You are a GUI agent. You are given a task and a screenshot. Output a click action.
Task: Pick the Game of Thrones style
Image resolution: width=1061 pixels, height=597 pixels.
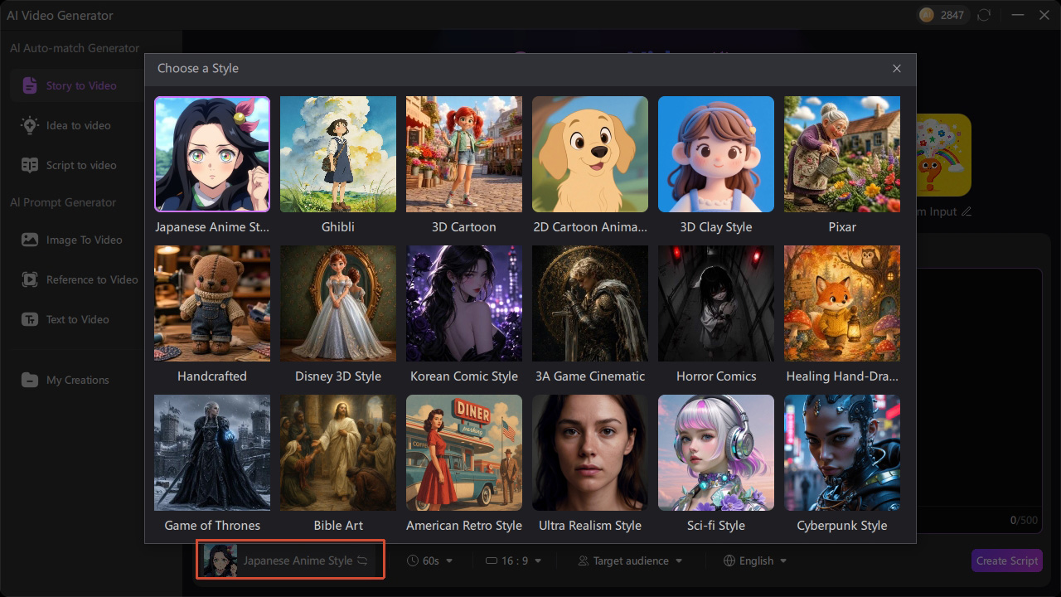pos(212,453)
